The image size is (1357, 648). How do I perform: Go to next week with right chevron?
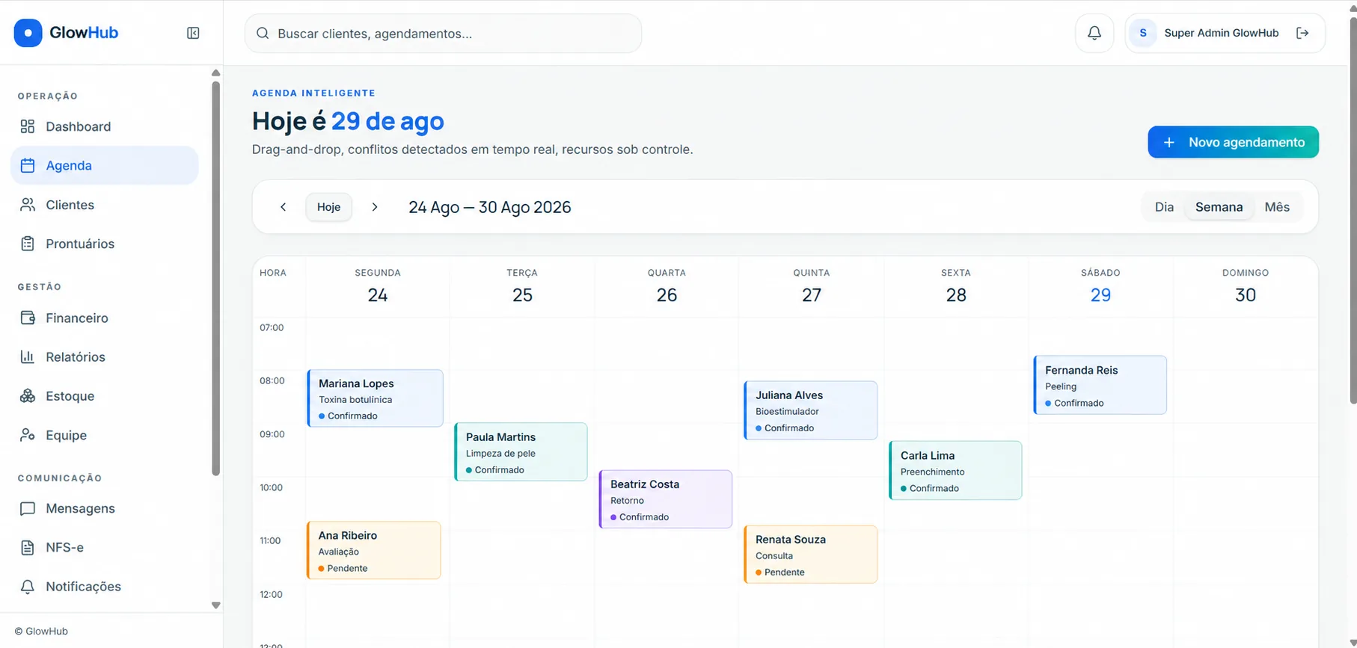pyautogui.click(x=375, y=207)
